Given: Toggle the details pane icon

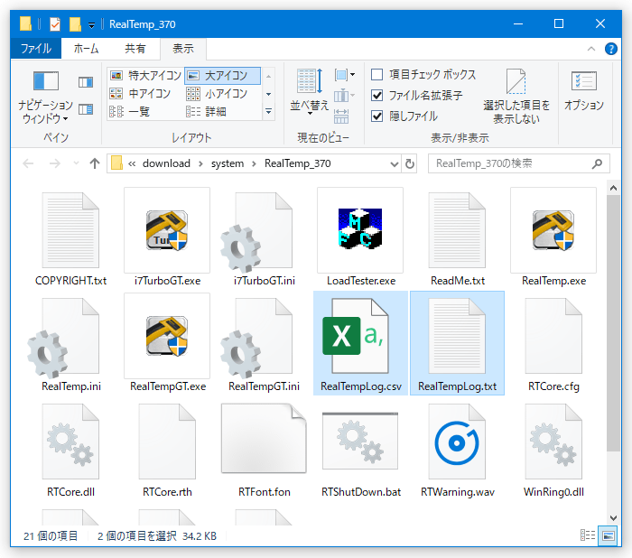Looking at the screenshot, I should pos(86,109).
